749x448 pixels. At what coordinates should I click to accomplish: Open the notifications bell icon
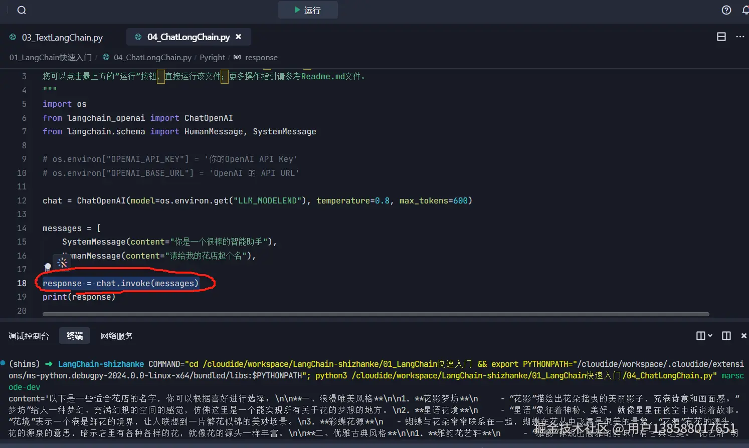point(745,10)
